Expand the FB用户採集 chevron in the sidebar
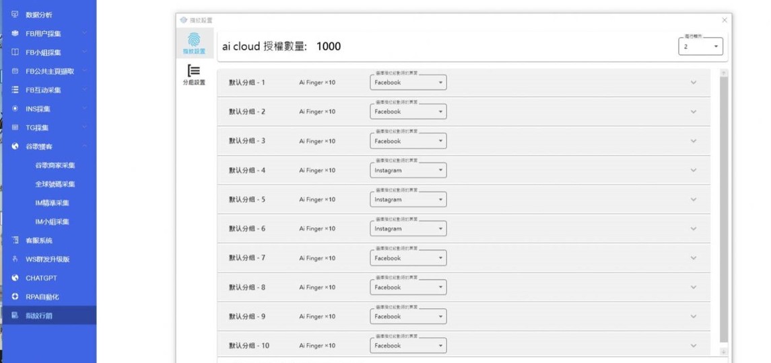 (x=85, y=34)
